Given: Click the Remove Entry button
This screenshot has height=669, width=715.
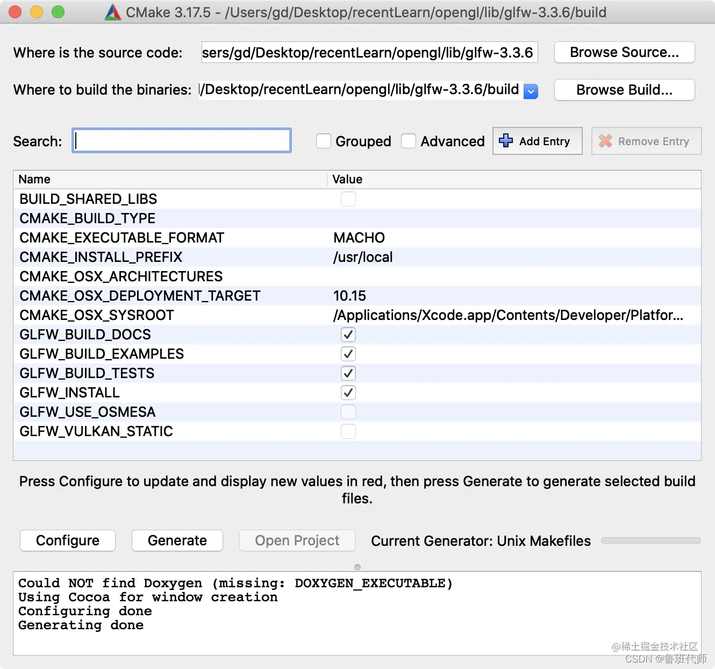Looking at the screenshot, I should (x=647, y=141).
